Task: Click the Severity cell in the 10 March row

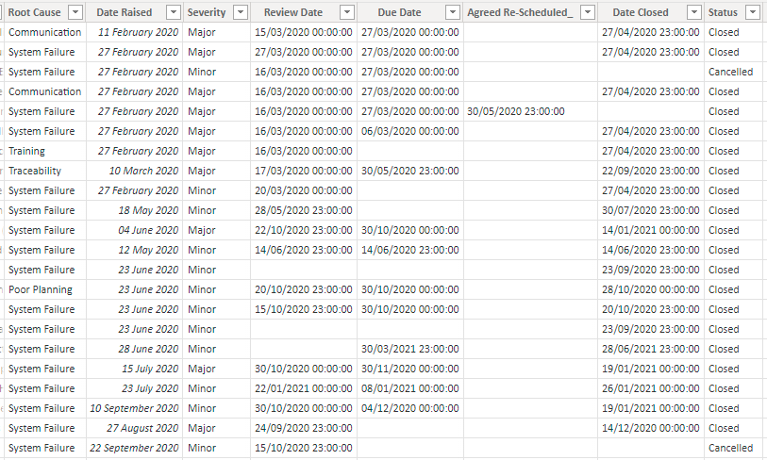Action: click(217, 171)
